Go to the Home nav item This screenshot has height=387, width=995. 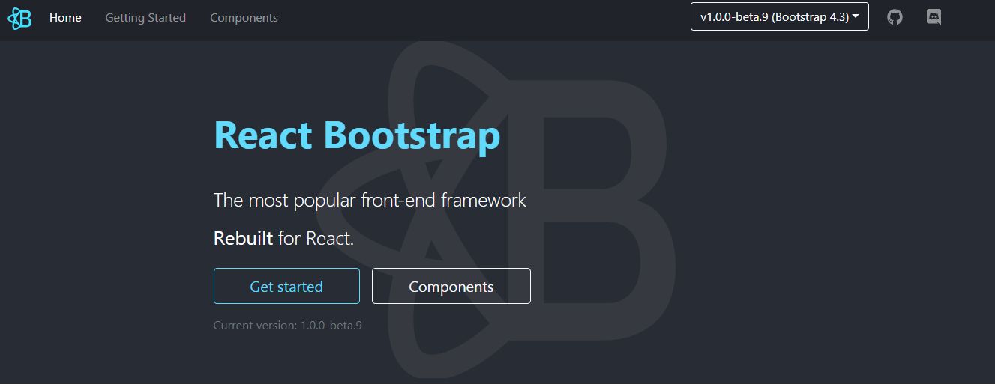point(65,18)
